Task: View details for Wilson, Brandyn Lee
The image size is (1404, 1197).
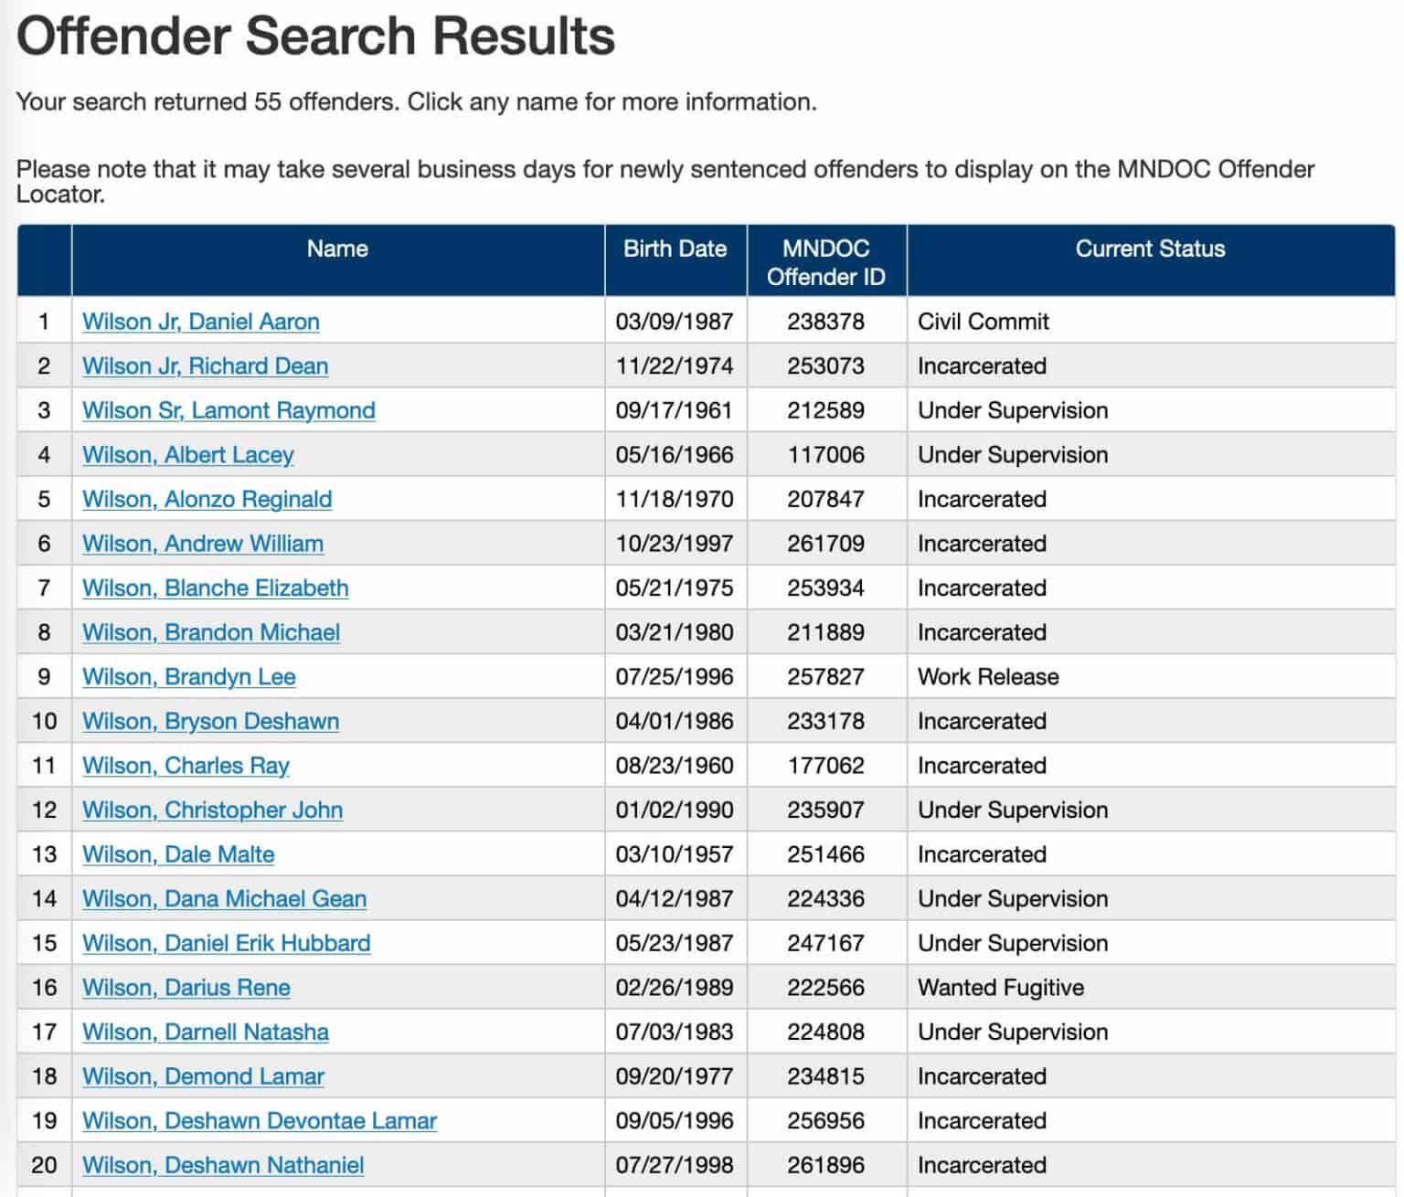Action: [188, 676]
